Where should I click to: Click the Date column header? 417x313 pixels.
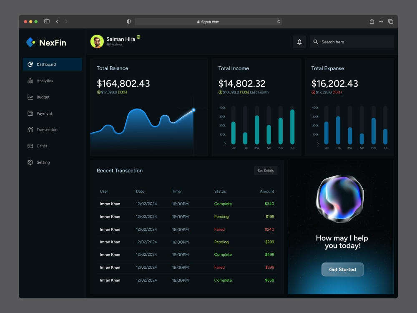[x=140, y=192]
